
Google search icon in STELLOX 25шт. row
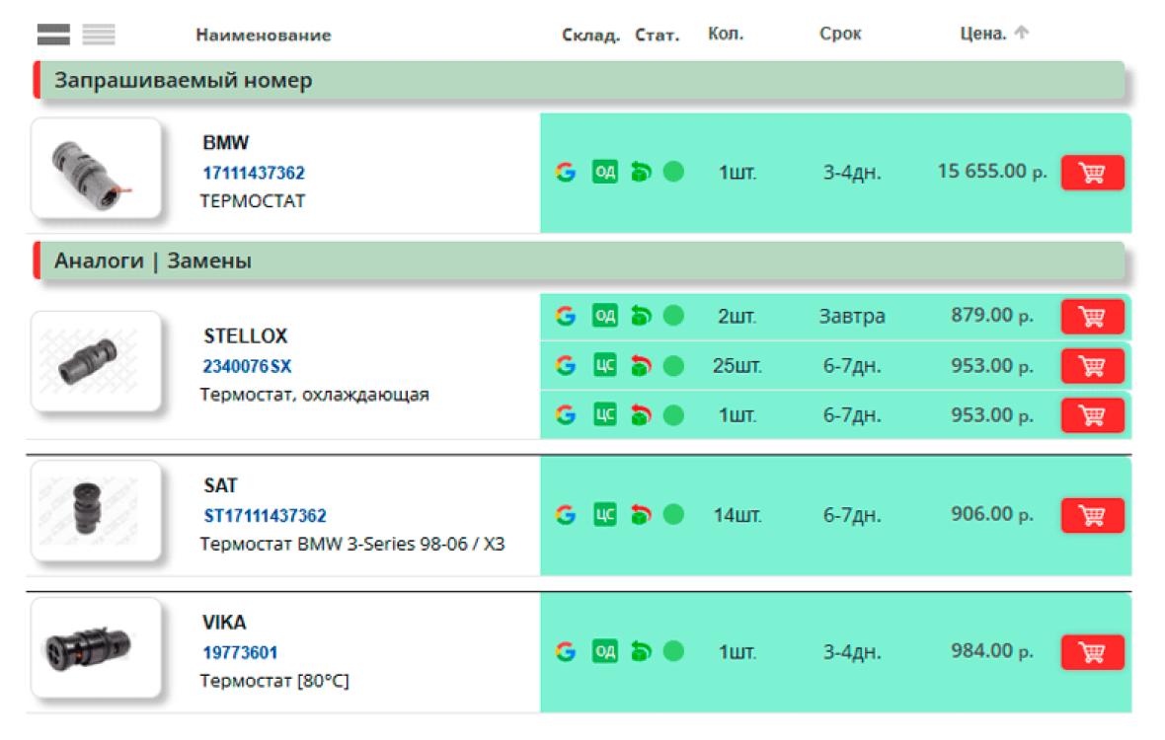coord(566,365)
